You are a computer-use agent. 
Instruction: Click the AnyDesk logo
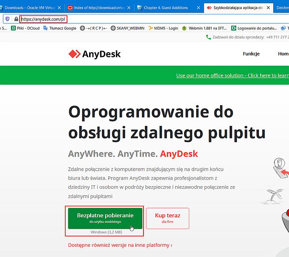click(x=94, y=54)
